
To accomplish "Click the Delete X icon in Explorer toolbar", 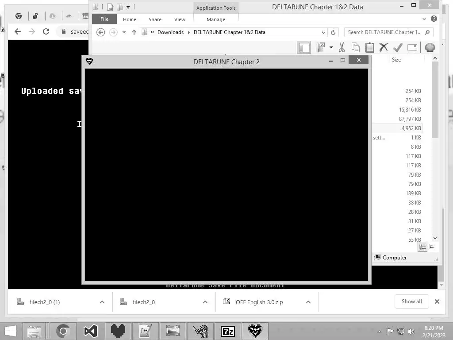I will point(384,47).
